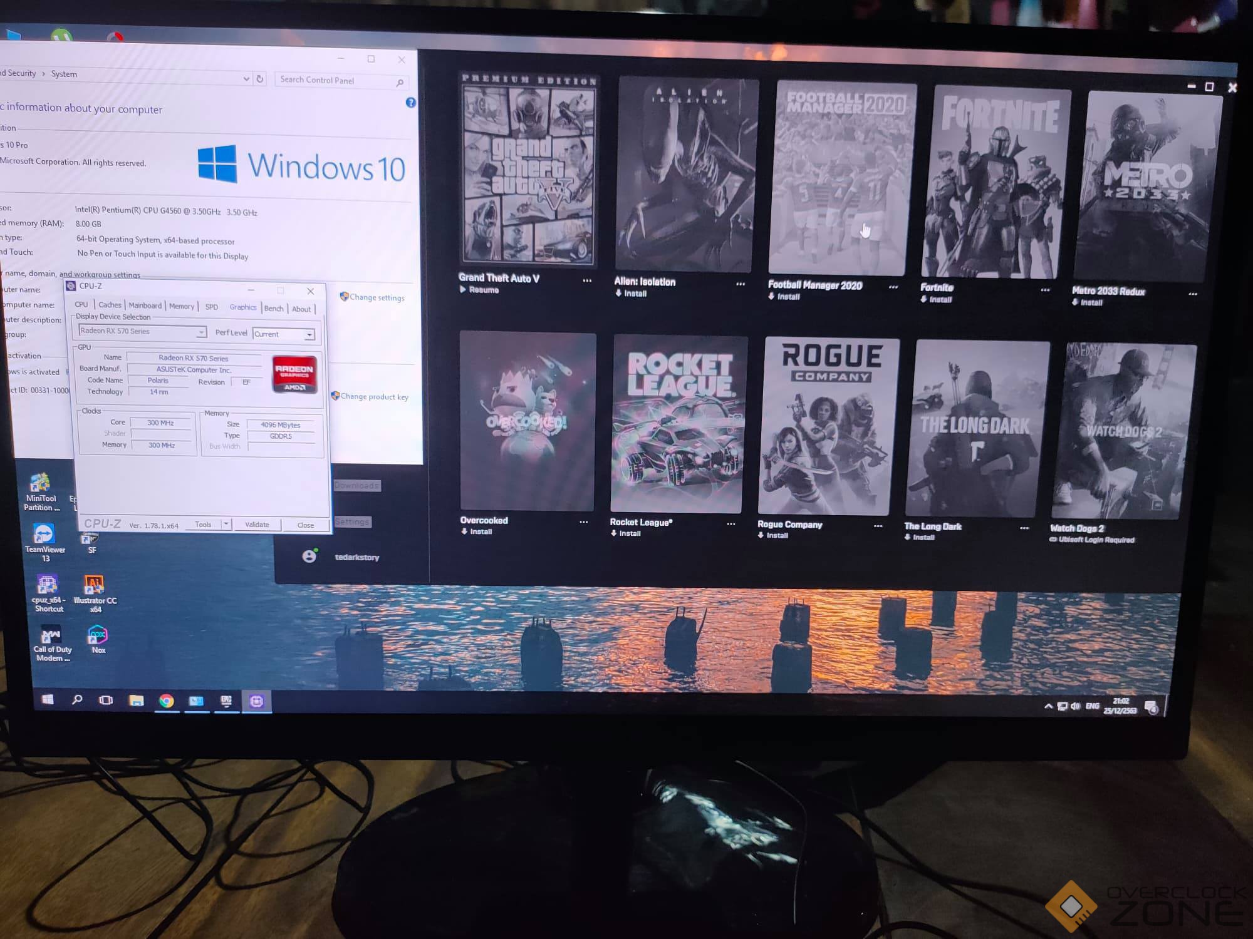Screen dimensions: 1253x939
Task: Switch to the Mainboard tab in CPU-Z
Action: [x=145, y=305]
